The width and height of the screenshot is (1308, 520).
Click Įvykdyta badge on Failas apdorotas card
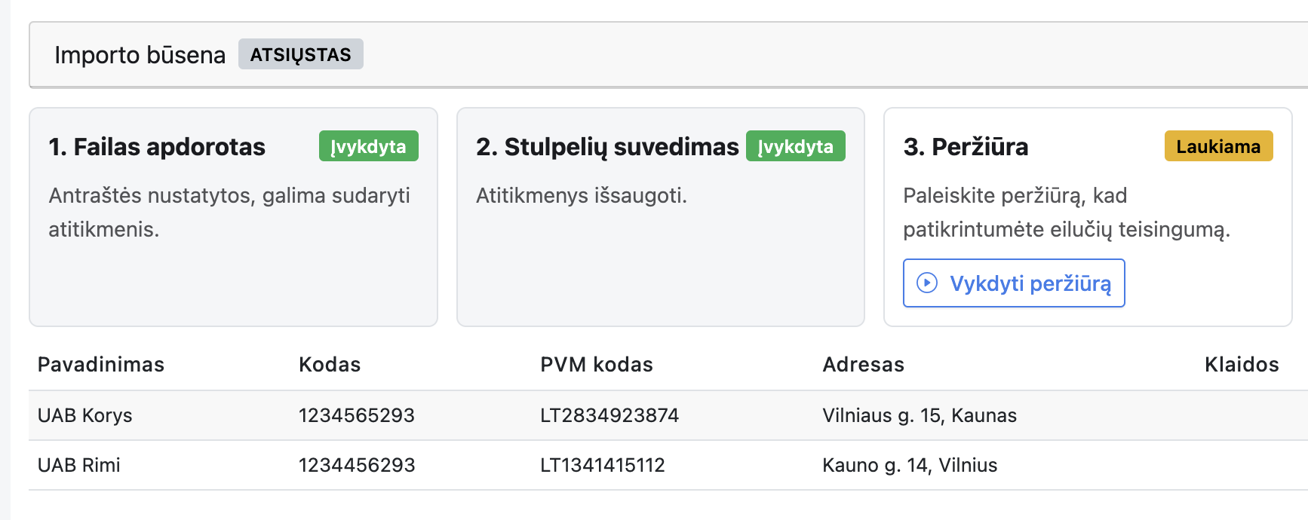[368, 146]
